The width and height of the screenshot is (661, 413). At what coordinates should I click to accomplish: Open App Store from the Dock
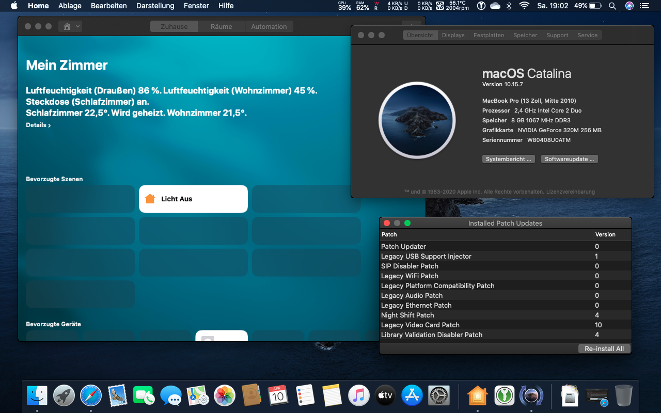pyautogui.click(x=412, y=396)
